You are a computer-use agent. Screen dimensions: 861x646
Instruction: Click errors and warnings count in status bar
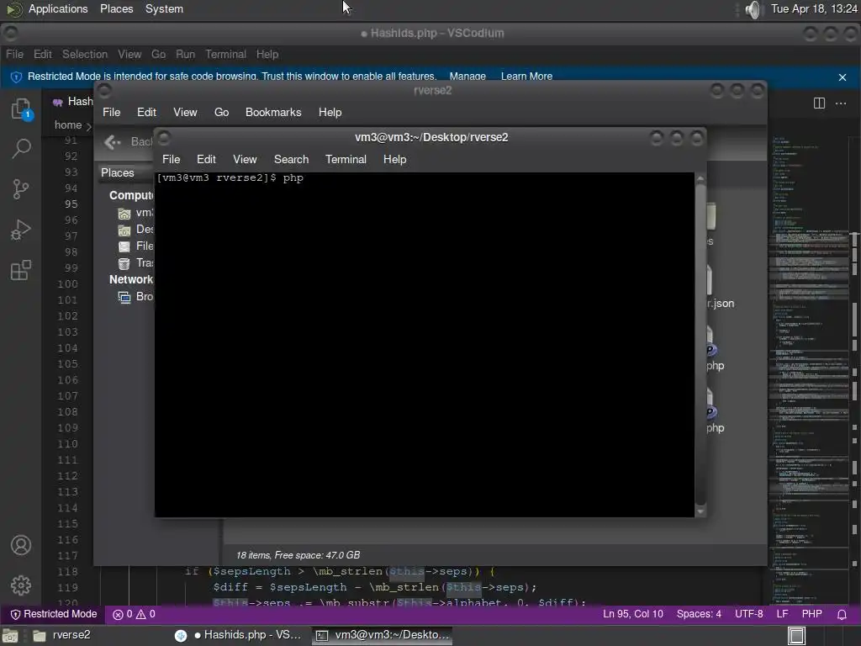pyautogui.click(x=134, y=614)
